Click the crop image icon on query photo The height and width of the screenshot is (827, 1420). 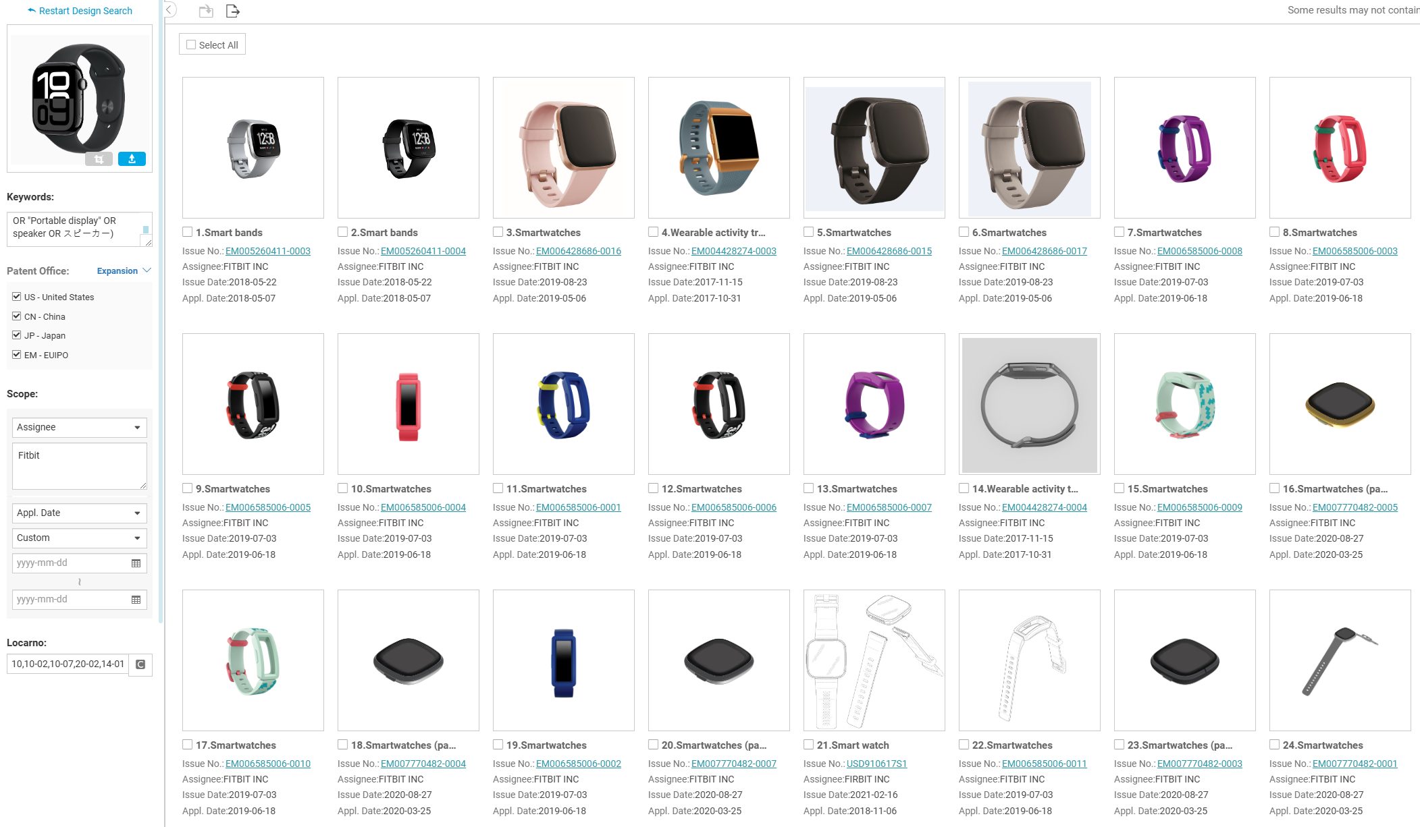pos(99,159)
